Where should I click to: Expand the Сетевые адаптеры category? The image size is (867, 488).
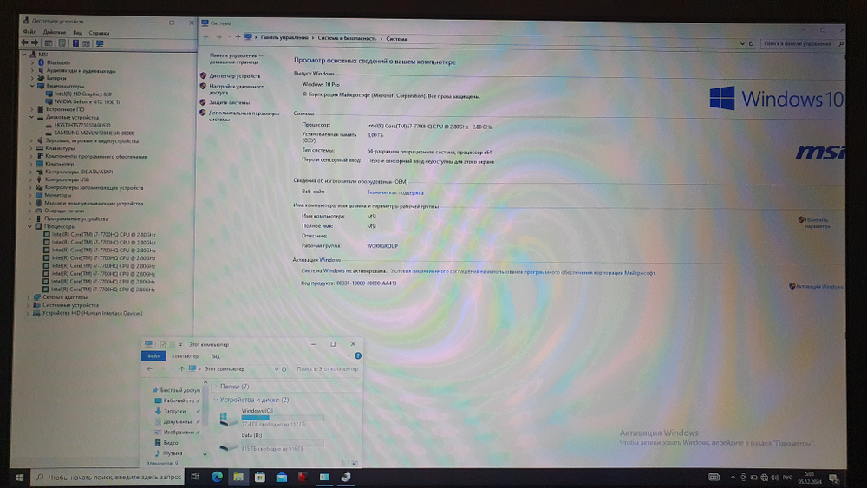tap(29, 296)
